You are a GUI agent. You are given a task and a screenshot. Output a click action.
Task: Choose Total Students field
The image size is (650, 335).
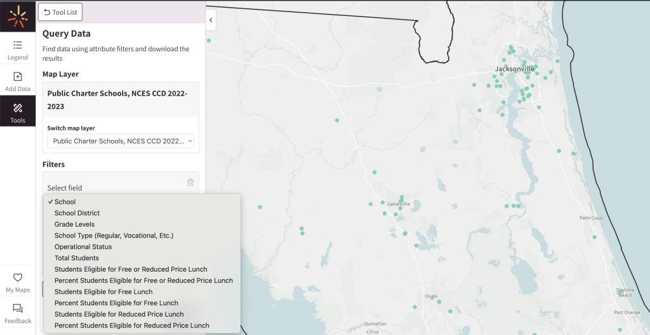[x=77, y=258]
